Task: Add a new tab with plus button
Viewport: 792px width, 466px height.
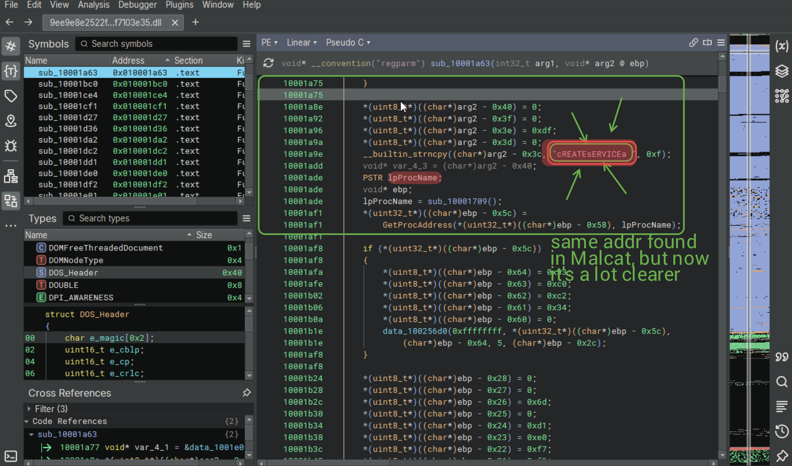Action: 196,22
